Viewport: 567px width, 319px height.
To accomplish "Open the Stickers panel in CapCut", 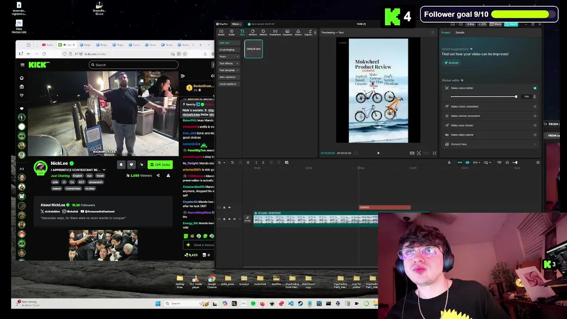I will point(252,32).
